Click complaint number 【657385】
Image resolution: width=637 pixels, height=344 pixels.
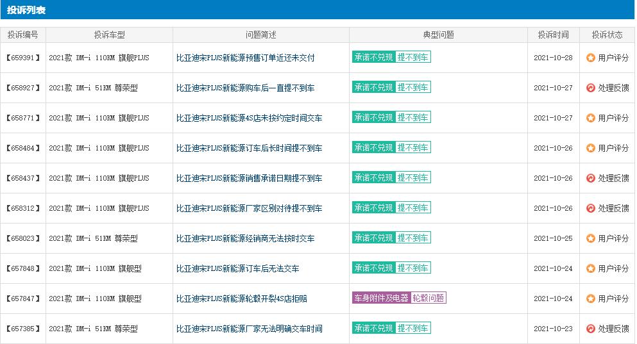pos(22,329)
